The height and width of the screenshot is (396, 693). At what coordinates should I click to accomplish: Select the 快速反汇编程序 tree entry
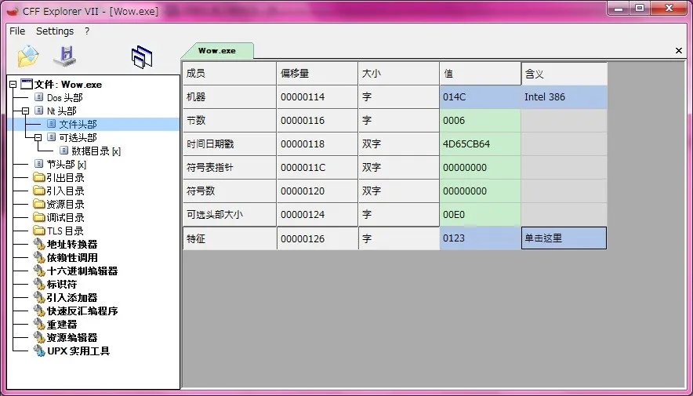coord(82,311)
